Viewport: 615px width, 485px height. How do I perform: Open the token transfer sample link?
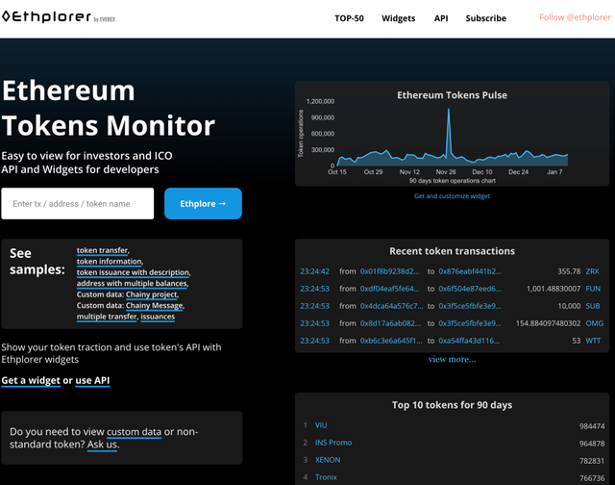click(103, 250)
